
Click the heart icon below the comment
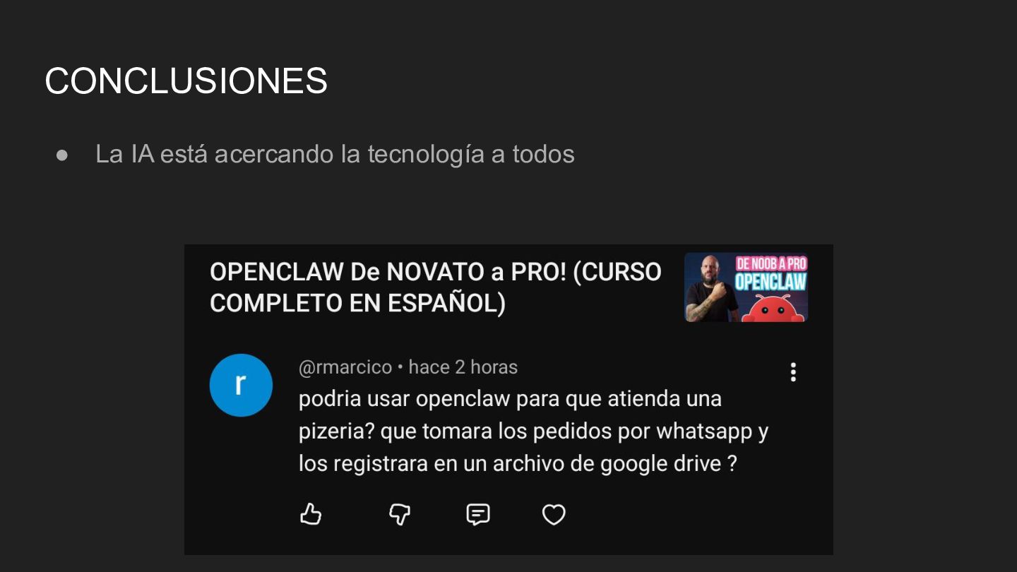coord(554,515)
